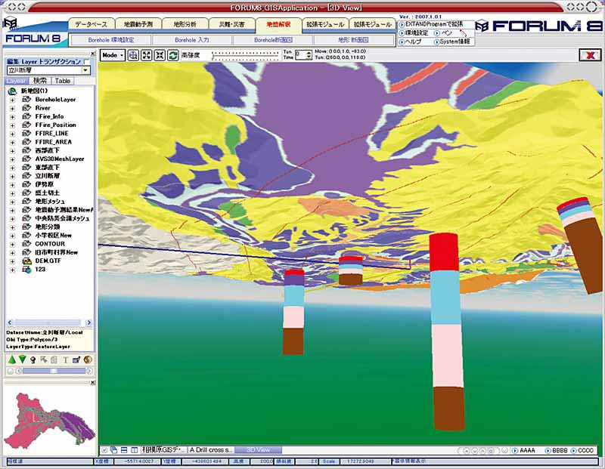This screenshot has width=605, height=469.
Task: Switch to the Table tab
Action: (x=63, y=81)
